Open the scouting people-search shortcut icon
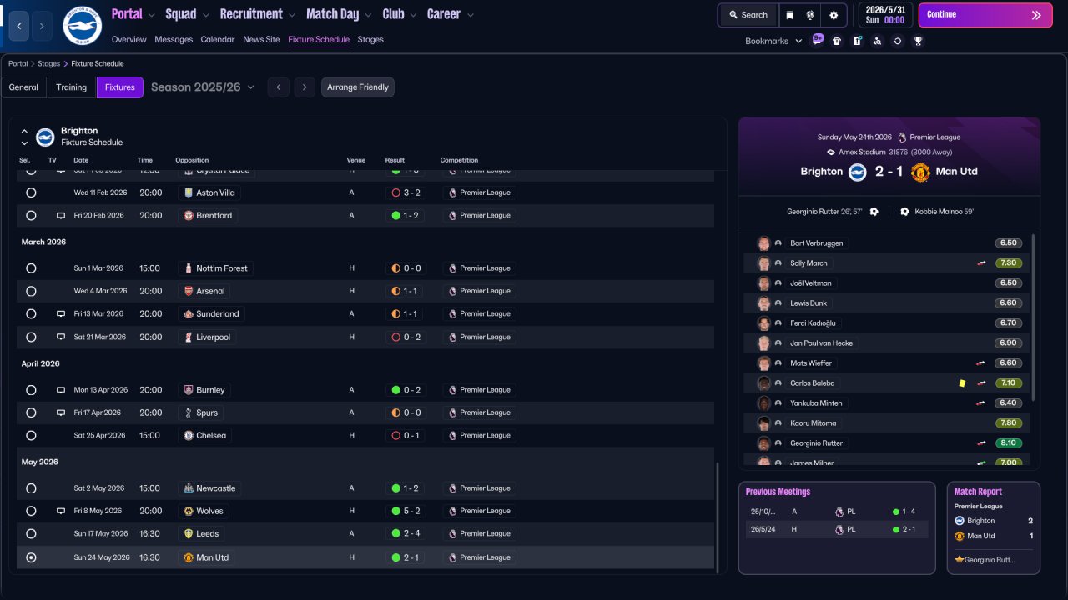 [x=877, y=41]
